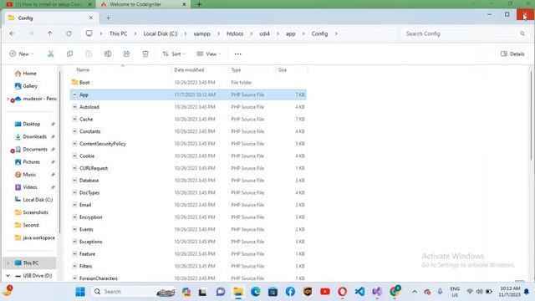This screenshot has width=535, height=301.
Task: Select the Boot folder row
Action: [188, 82]
